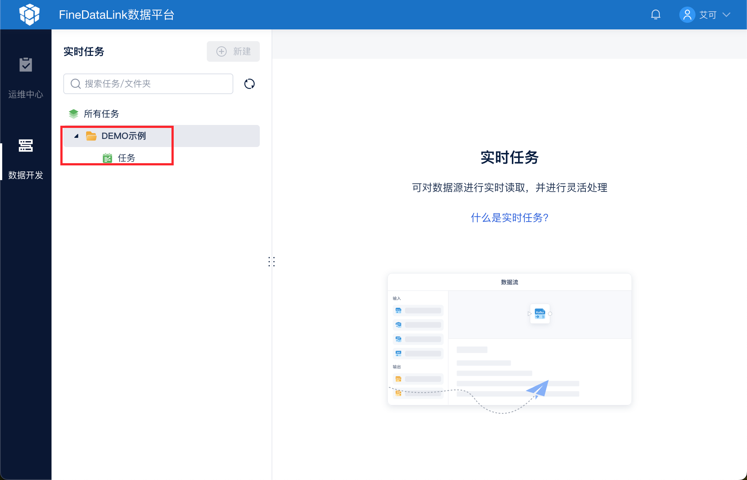Expand the 艾可 account dropdown arrow
747x480 pixels.
[726, 15]
